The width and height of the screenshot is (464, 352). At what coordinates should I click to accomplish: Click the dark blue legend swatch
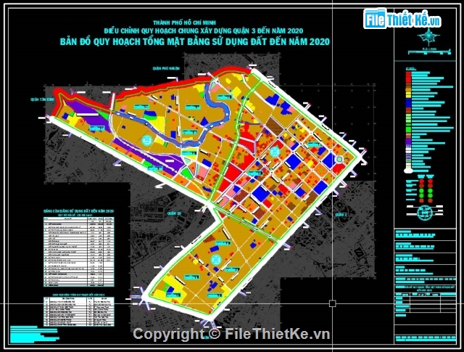pyautogui.click(x=410, y=102)
